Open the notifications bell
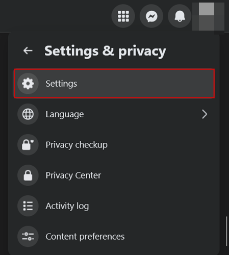 (x=180, y=16)
